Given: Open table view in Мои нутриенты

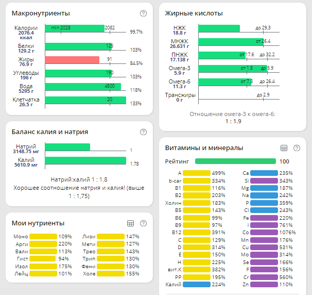Looking at the screenshot, I should [x=131, y=223].
